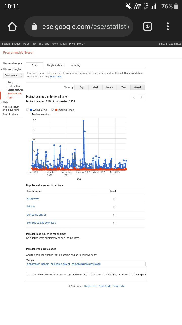Click the bitcoin popular query link
This screenshot has height=325, width=182.
click(x=31, y=207)
